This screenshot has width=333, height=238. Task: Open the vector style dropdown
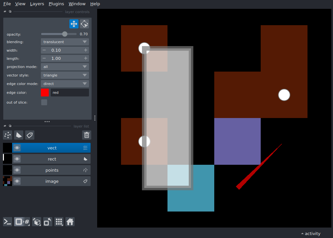(x=64, y=75)
